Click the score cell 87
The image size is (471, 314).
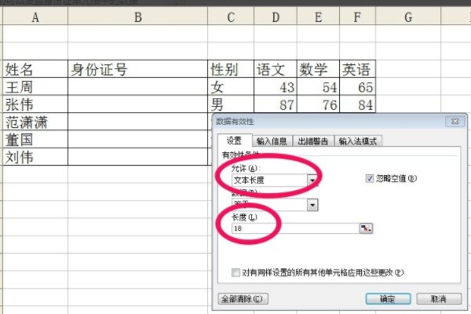coord(276,104)
